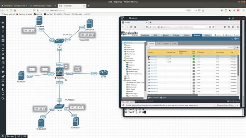Click the grid-of-squares icon in EVE sidebar
Viewport: 246px width, 138px height.
click(3, 45)
